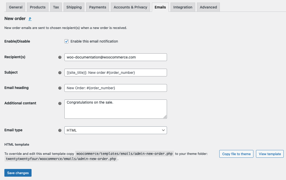Click the up arrow beside New order heading
The height and width of the screenshot is (180, 286).
(30, 19)
